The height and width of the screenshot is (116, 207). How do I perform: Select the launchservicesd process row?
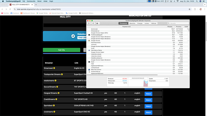[137, 43]
